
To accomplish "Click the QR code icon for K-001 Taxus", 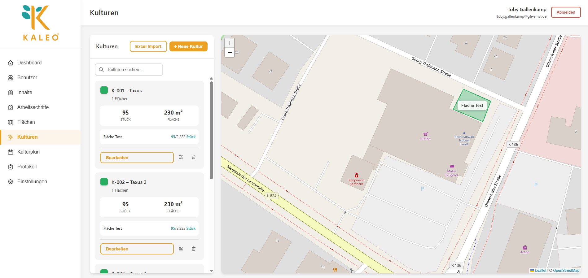I will pyautogui.click(x=181, y=157).
